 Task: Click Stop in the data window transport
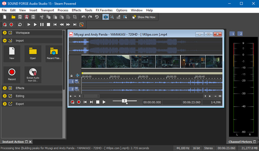(x=98, y=102)
